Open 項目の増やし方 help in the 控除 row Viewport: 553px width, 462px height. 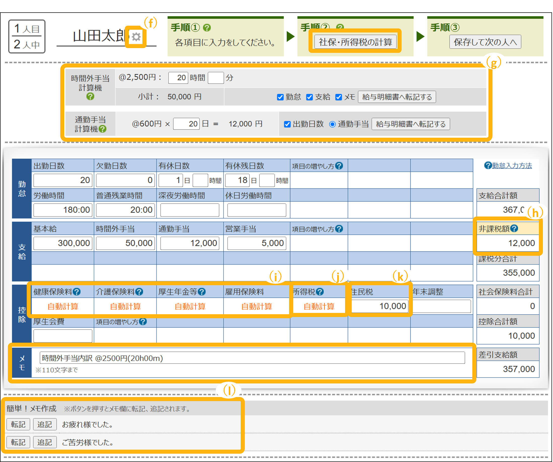coord(143,321)
